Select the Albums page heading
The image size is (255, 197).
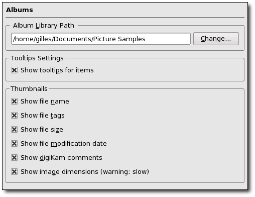[20, 10]
